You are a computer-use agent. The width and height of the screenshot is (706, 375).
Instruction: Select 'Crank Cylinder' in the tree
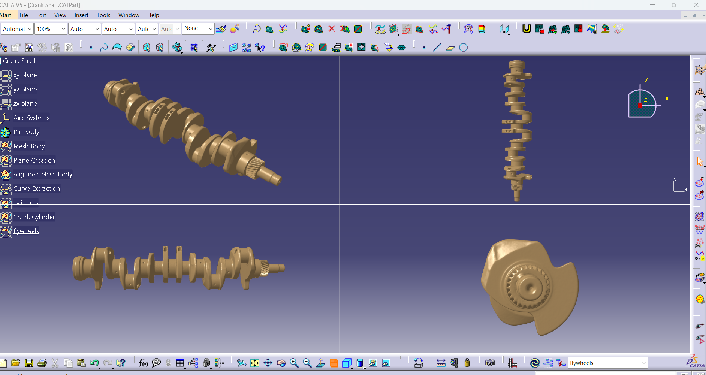tap(34, 217)
